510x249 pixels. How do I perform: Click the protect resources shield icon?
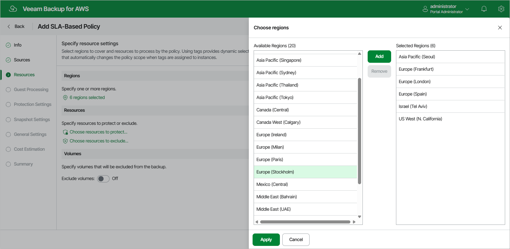click(x=65, y=132)
